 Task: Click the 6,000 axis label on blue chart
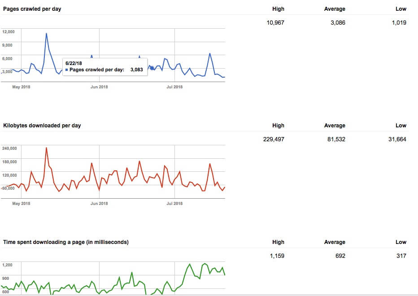[7, 58]
